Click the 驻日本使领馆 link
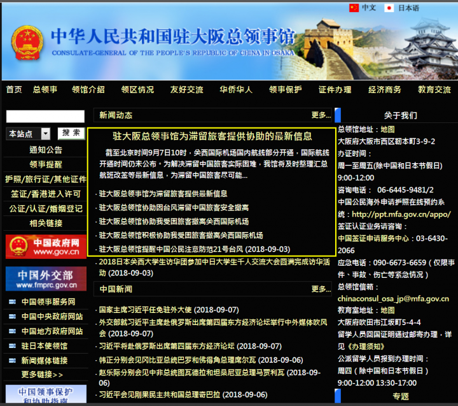This screenshot has height=406, width=458. click(x=45, y=346)
